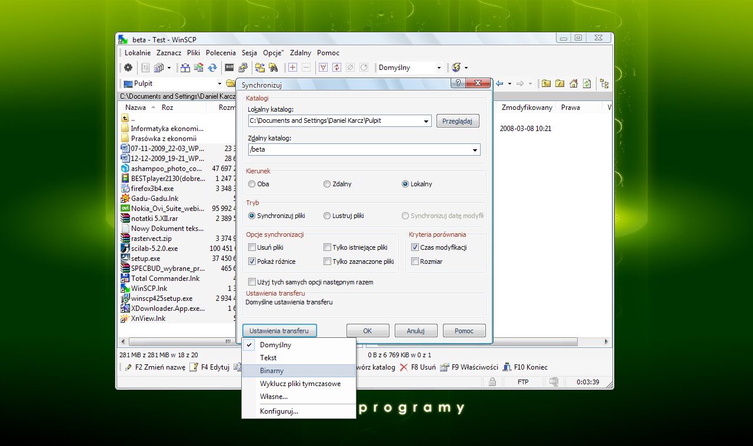Open Preferences gear icon in toolbar
The width and height of the screenshot is (753, 446).
[x=128, y=68]
